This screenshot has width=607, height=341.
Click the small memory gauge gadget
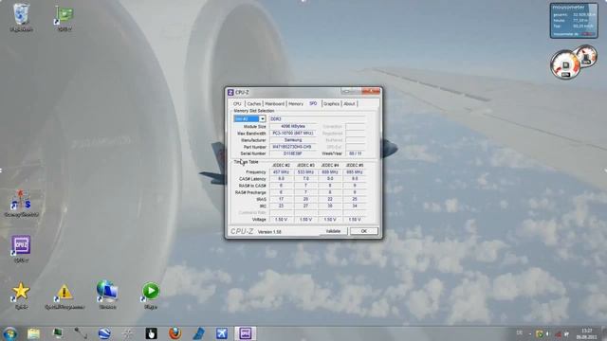point(586,56)
